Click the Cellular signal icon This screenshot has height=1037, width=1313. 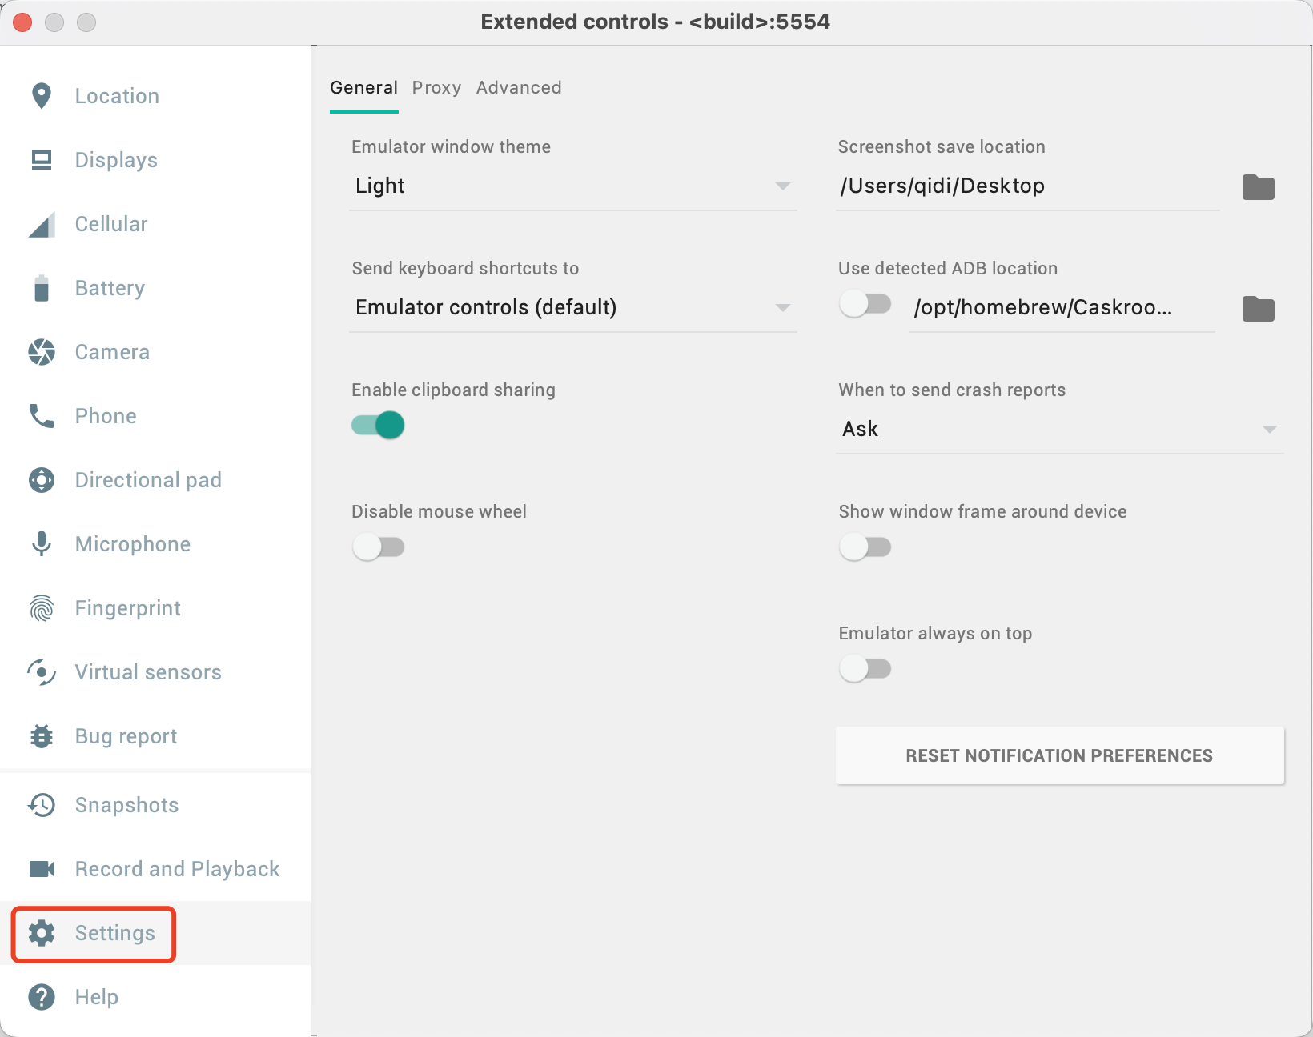(x=42, y=224)
